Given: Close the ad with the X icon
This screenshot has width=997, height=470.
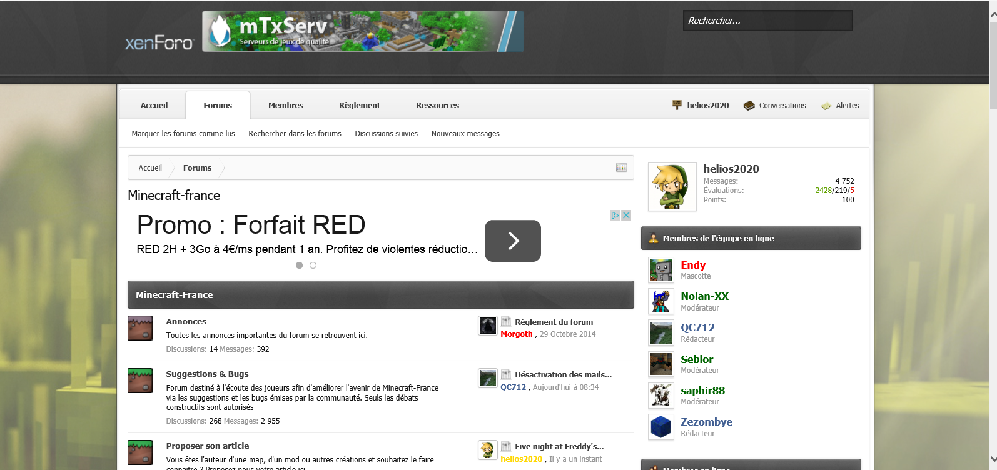Looking at the screenshot, I should (x=626, y=215).
